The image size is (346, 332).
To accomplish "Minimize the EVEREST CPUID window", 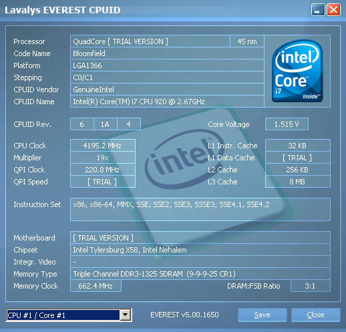I will (x=318, y=10).
